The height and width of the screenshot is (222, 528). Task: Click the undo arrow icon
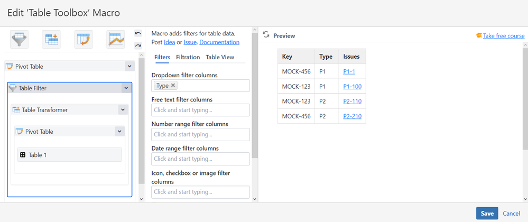tap(138, 34)
